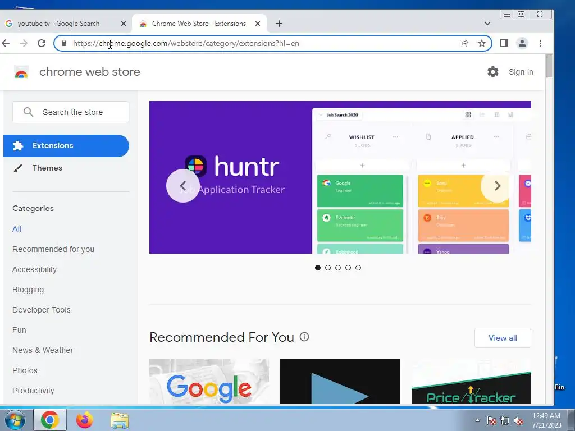Focus the Search the store field

71,112
